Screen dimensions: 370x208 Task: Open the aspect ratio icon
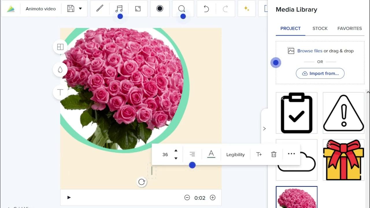pyautogui.click(x=138, y=9)
